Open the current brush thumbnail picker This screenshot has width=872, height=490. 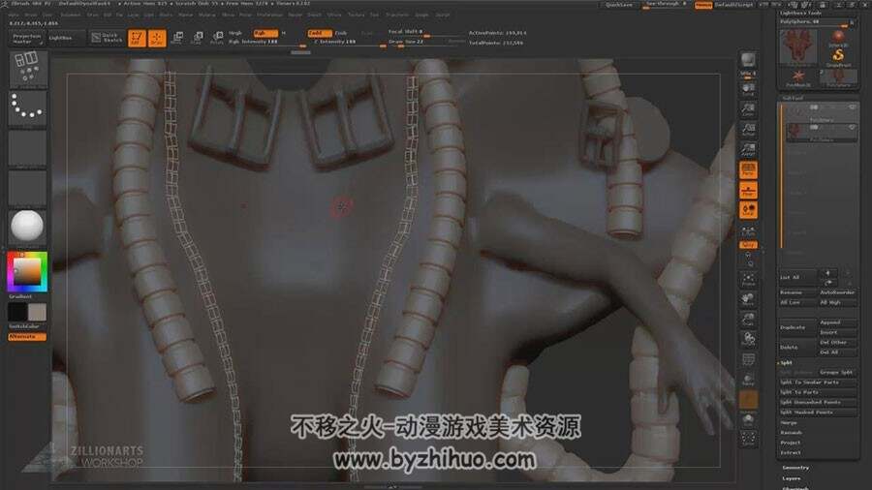pos(27,70)
